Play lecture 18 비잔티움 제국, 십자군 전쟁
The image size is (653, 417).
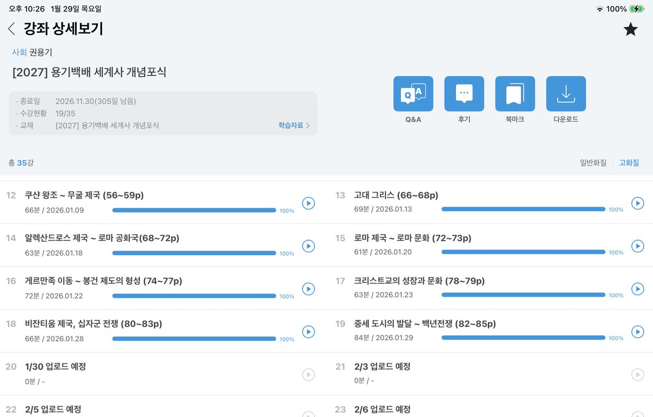coord(309,332)
